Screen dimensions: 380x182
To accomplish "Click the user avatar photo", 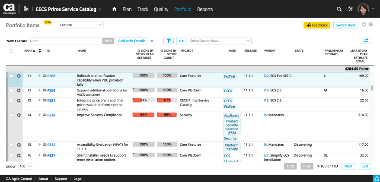I will coord(363,9).
